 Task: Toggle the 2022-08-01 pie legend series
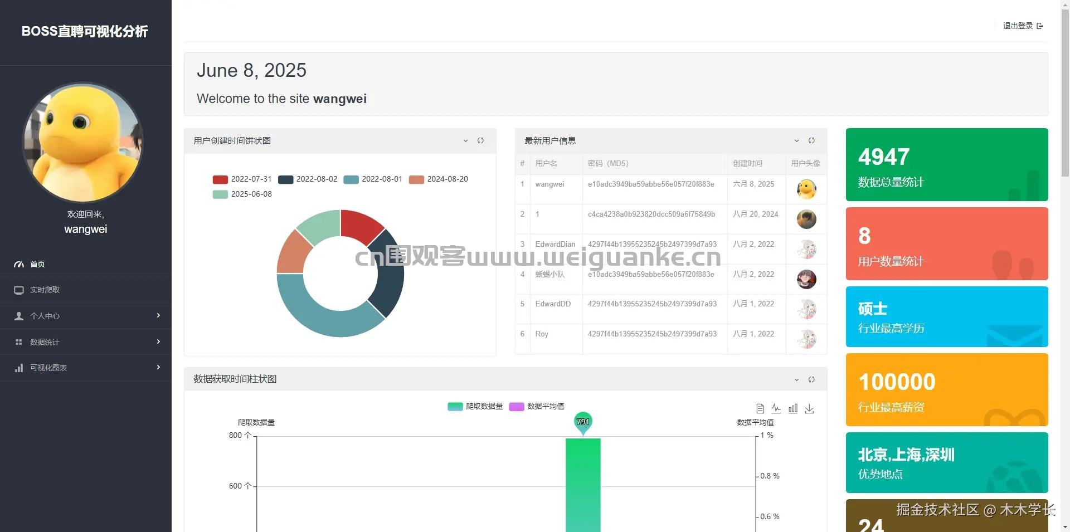(373, 179)
